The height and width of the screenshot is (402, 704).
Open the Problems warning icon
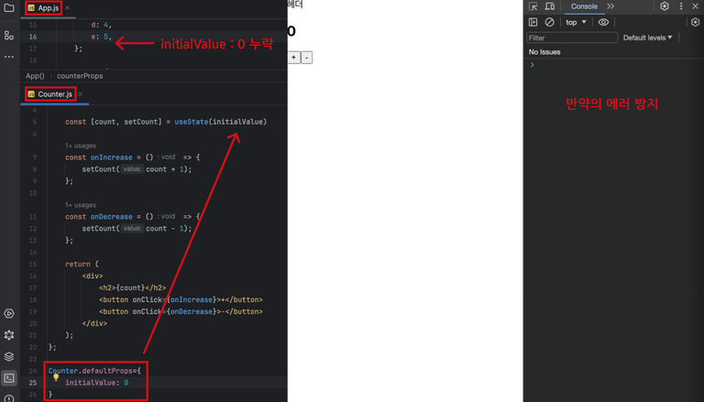click(9, 398)
